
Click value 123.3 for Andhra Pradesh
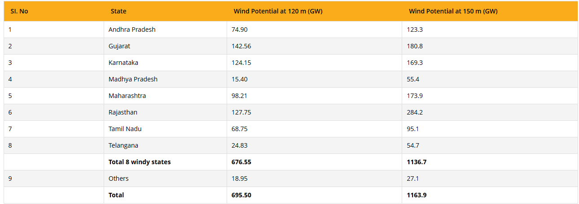(415, 30)
